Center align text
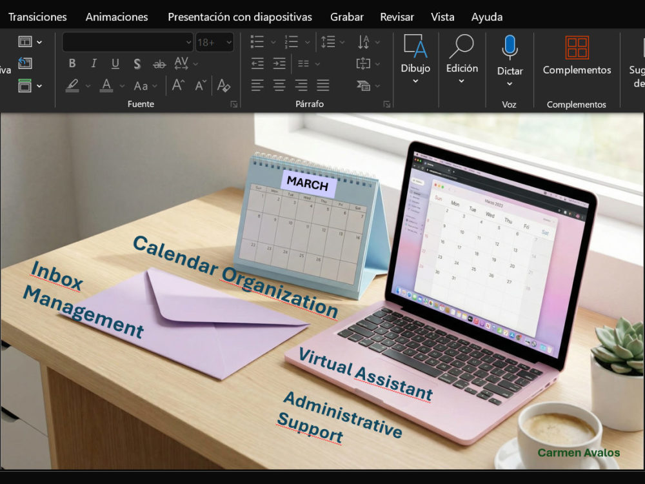This screenshot has height=484, width=645. pos(279,85)
